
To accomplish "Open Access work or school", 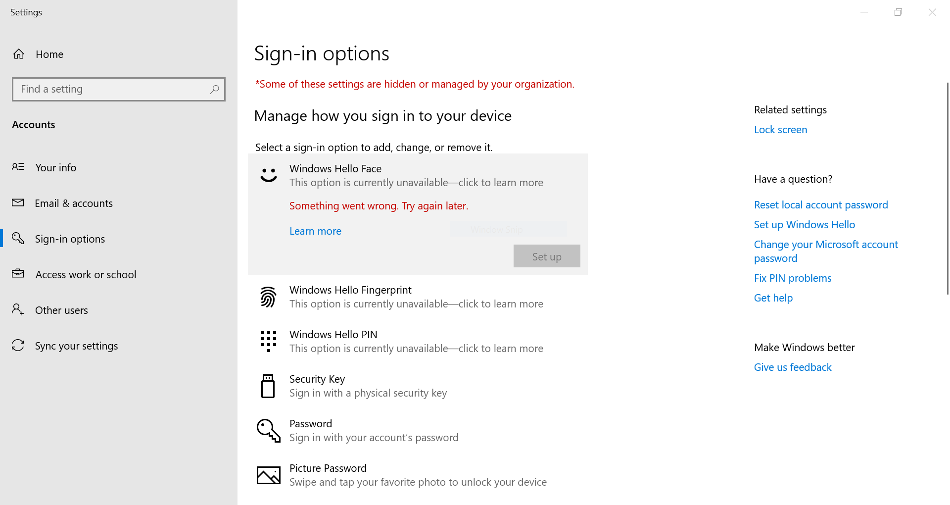I will (119, 274).
